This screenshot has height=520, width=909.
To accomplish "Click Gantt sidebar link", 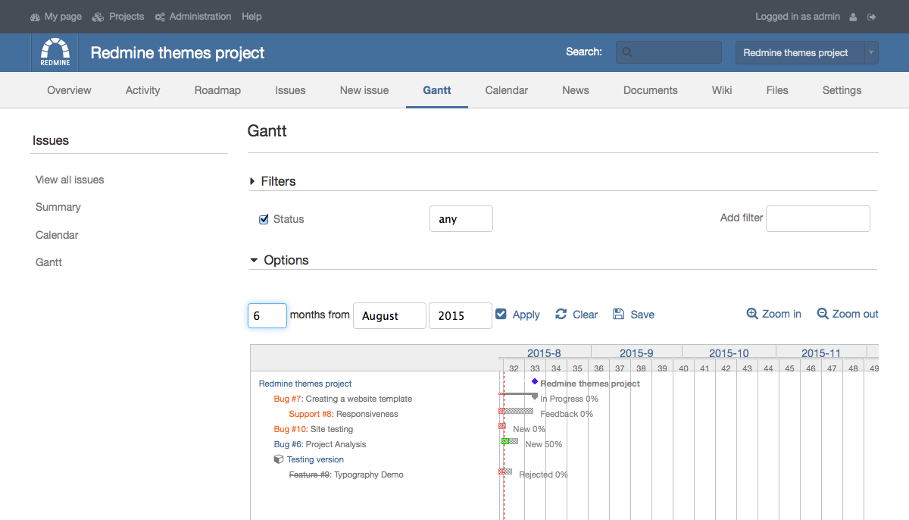I will [48, 262].
